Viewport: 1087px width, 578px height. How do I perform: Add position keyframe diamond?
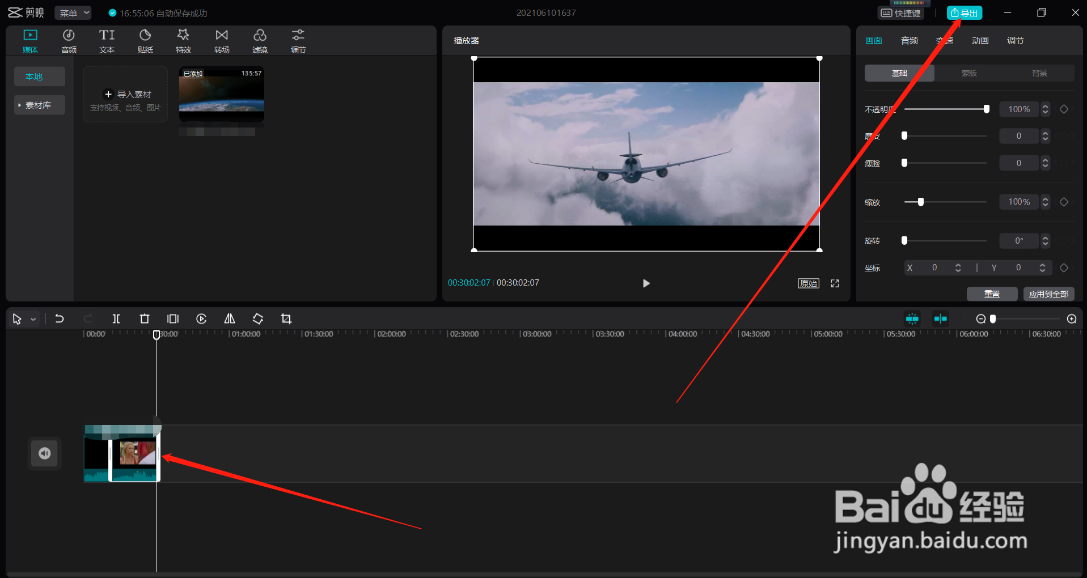pyautogui.click(x=1064, y=267)
